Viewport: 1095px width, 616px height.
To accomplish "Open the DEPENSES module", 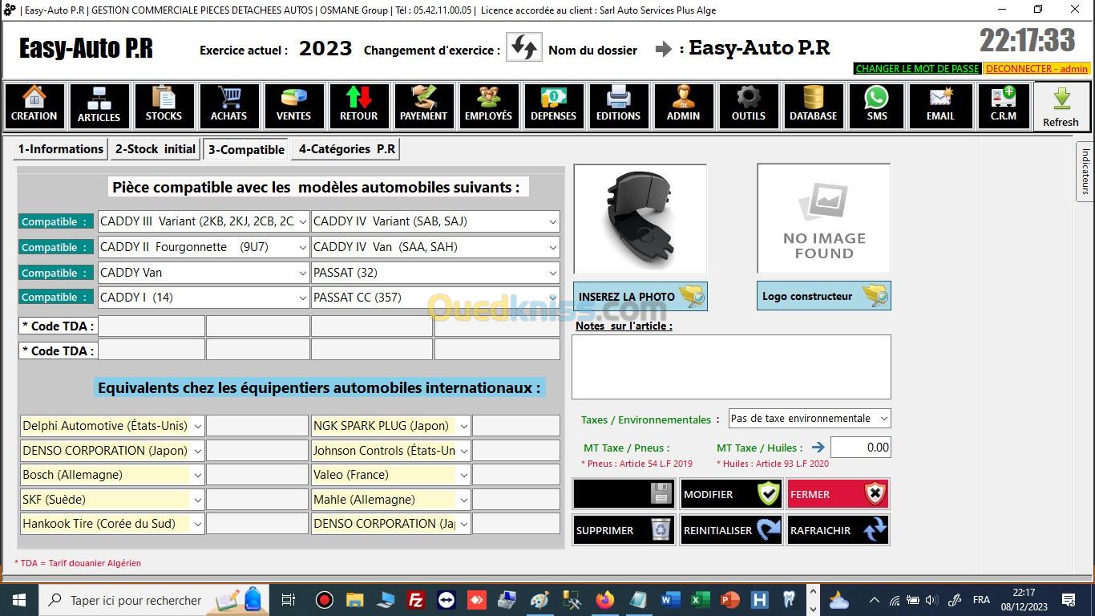I will point(553,105).
